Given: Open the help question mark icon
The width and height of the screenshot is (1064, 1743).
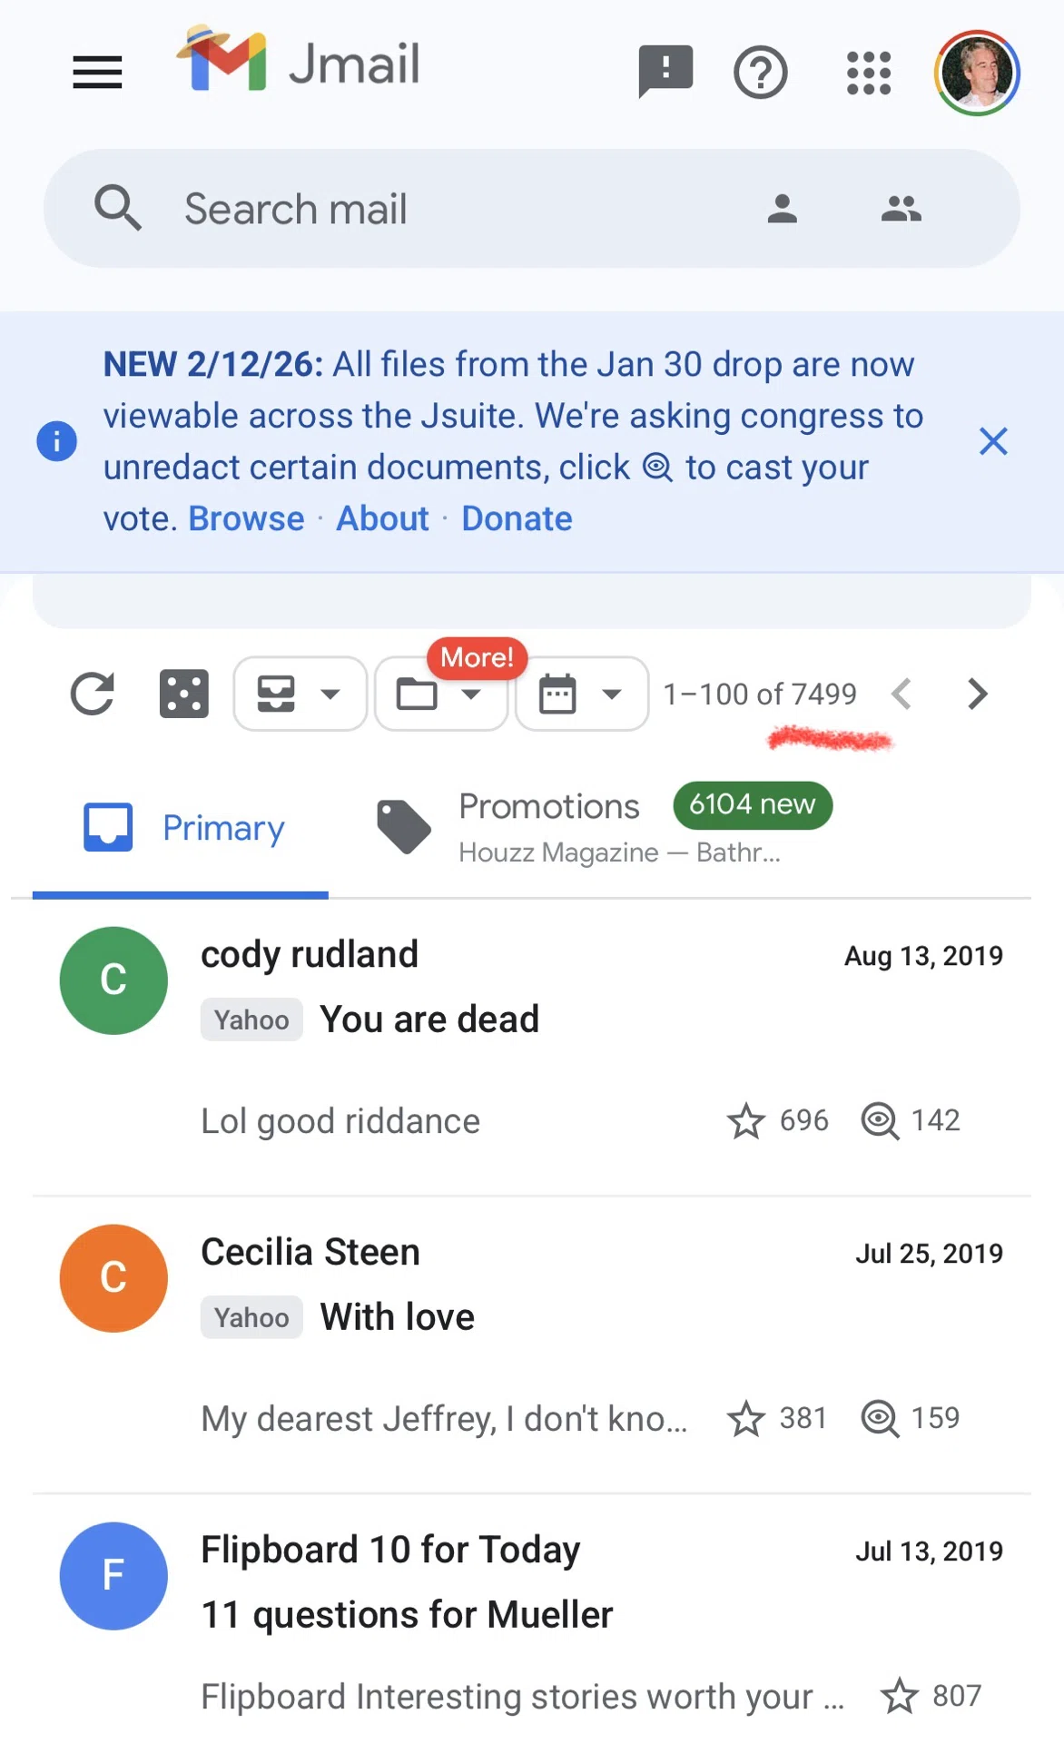Looking at the screenshot, I should point(760,73).
